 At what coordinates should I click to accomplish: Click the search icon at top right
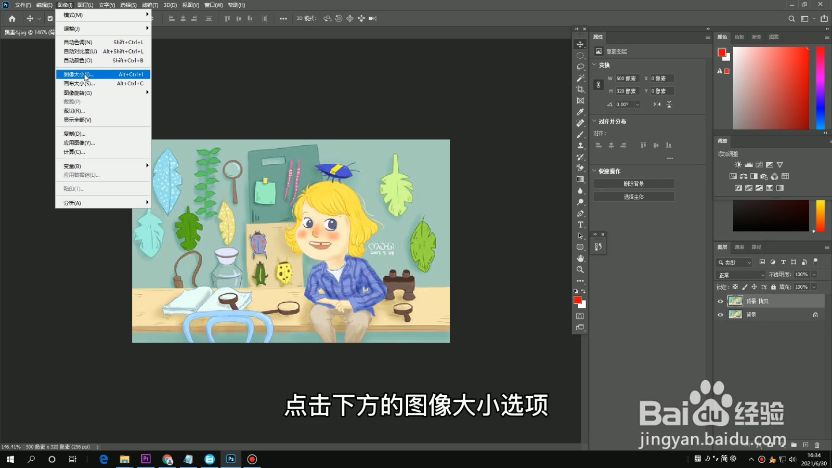[791, 19]
